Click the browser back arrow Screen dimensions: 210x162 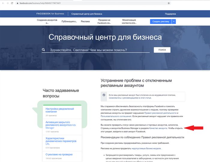3,3
